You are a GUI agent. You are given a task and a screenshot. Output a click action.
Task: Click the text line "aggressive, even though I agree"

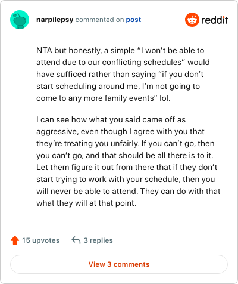tap(120, 132)
